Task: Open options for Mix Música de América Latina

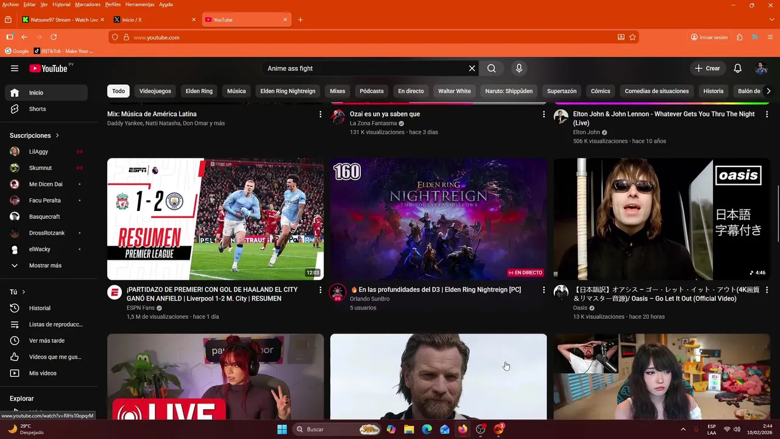Action: click(x=321, y=114)
